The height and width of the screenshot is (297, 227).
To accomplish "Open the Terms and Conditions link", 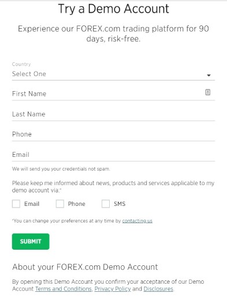I will [x=64, y=289].
